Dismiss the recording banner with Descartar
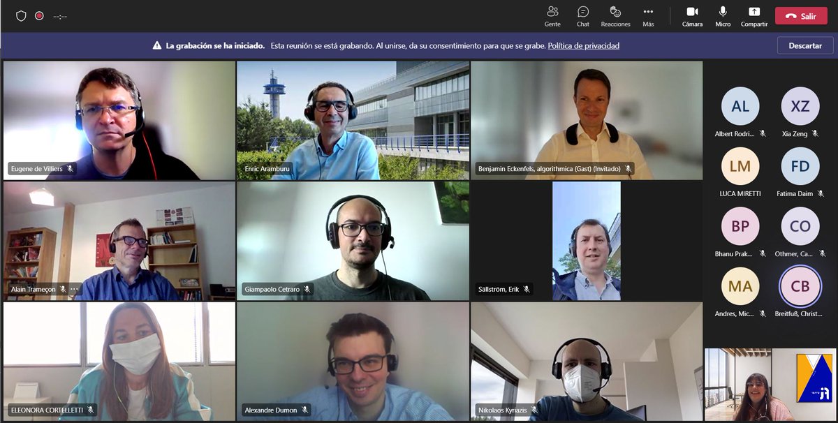 pos(804,45)
